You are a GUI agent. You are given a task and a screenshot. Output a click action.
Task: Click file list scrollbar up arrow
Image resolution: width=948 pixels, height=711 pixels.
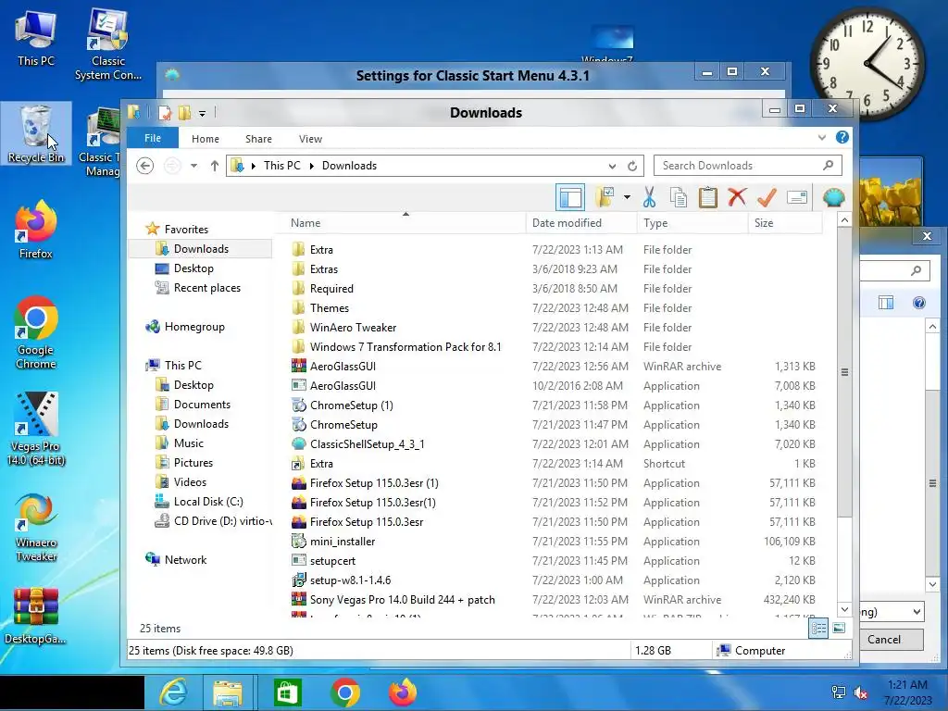tap(844, 220)
